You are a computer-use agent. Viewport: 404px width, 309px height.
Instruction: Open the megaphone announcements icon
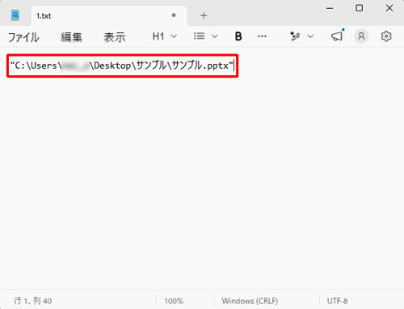(337, 36)
